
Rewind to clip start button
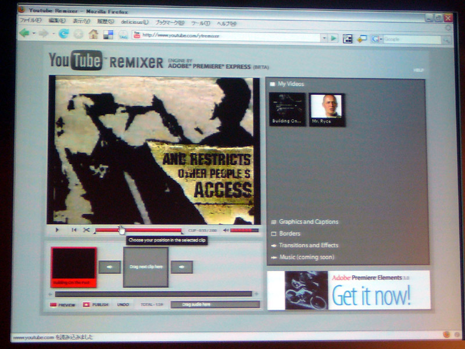point(74,230)
